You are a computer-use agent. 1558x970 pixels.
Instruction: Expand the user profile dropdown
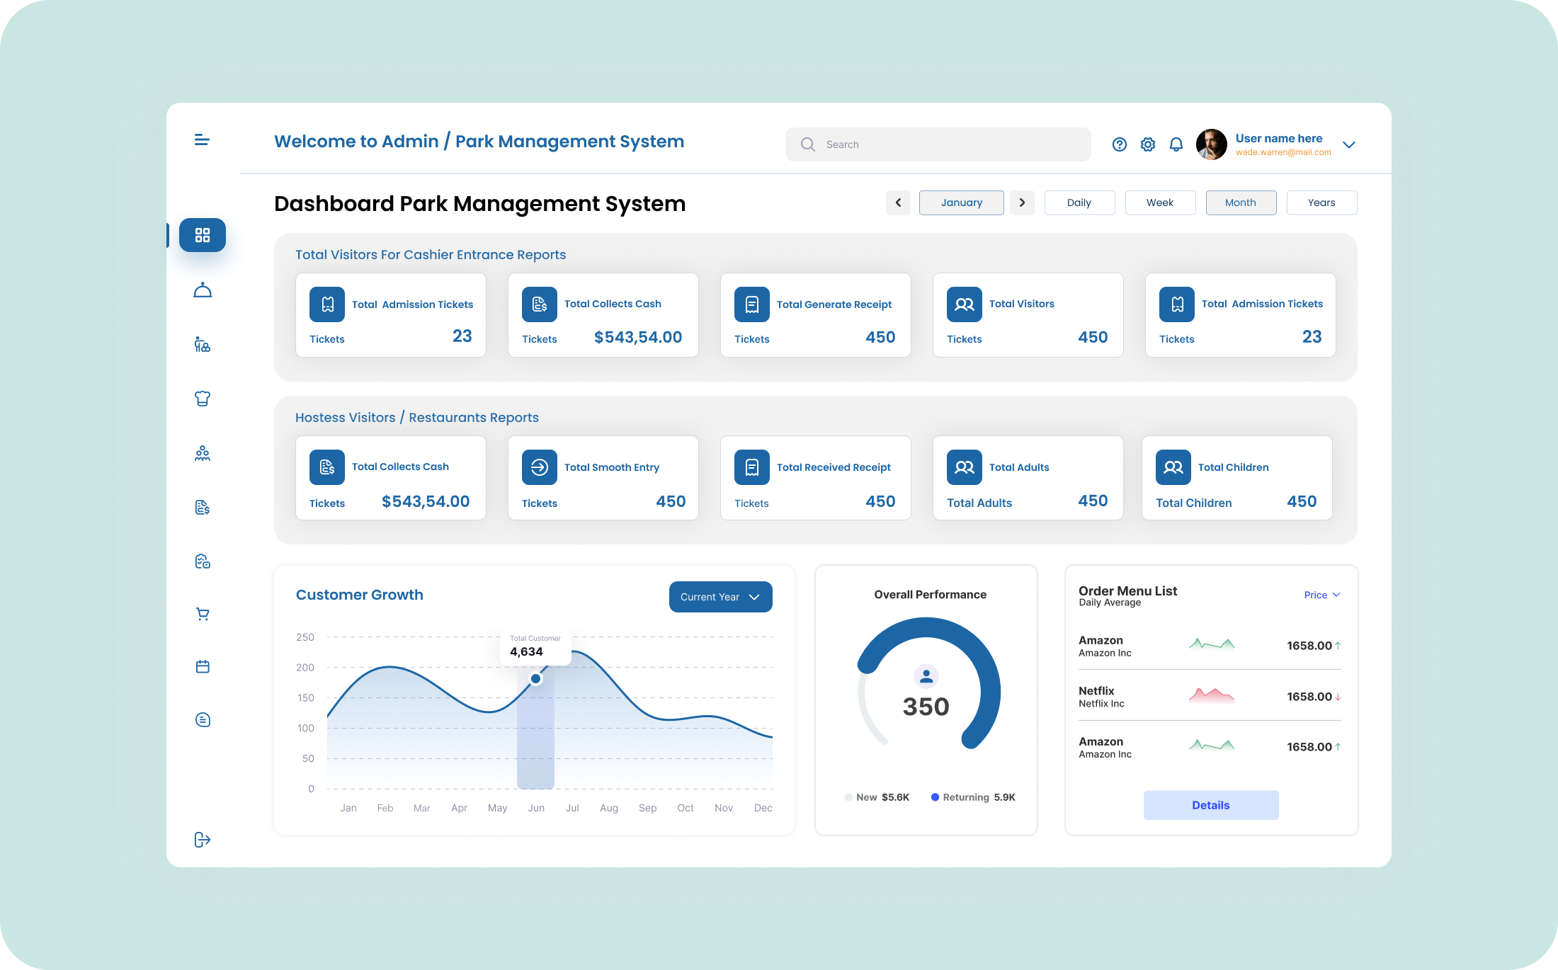pos(1349,144)
